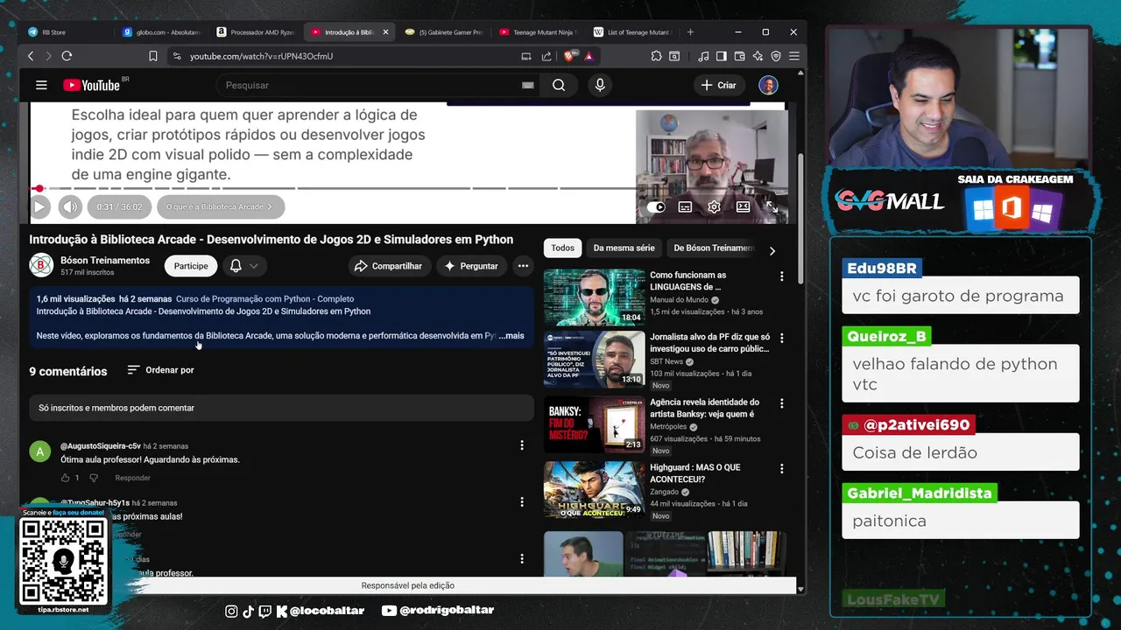Open Brave Wallet icon
This screenshot has height=630, width=1121.
(740, 56)
